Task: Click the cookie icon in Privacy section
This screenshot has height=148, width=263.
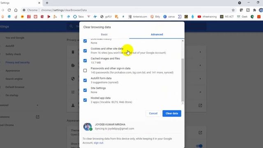Action: (73, 65)
